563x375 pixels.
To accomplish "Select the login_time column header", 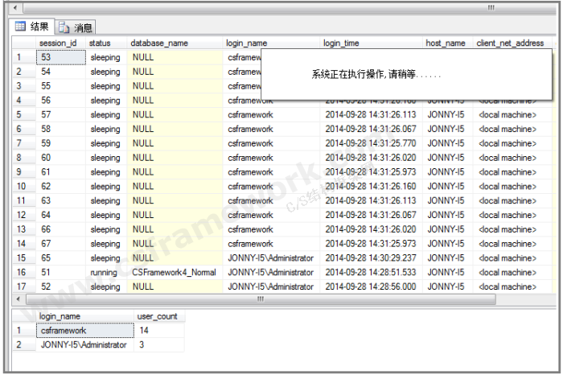I will (341, 43).
